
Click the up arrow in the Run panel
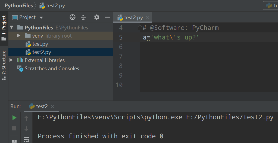(26, 118)
